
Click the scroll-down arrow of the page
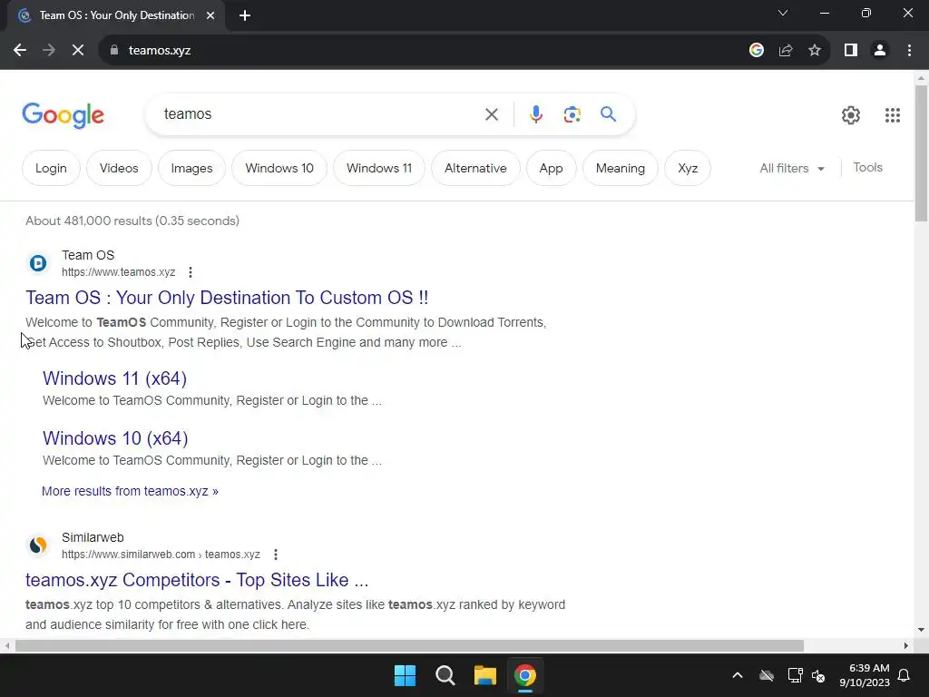[921, 630]
